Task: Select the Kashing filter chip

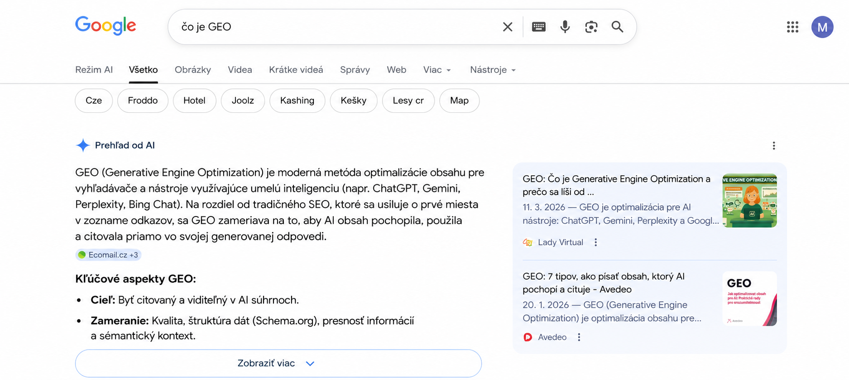Action: (x=297, y=101)
